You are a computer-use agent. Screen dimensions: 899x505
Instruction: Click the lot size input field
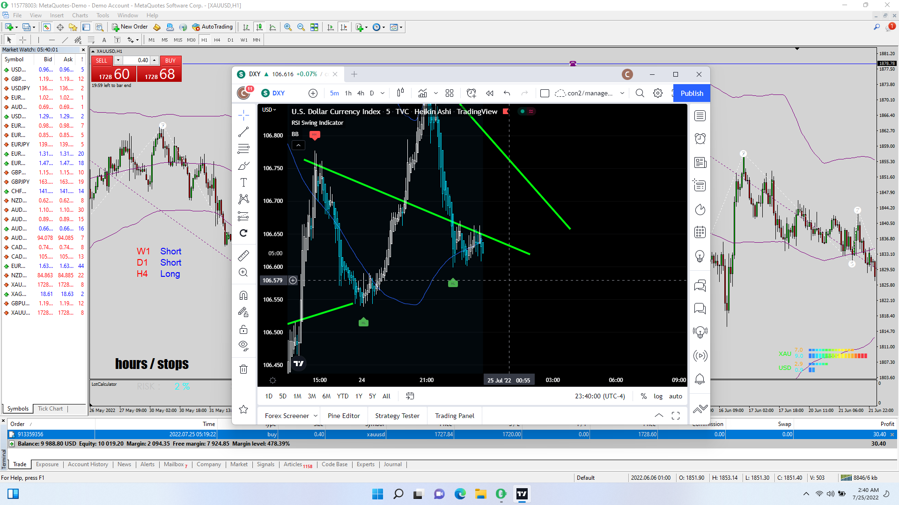point(137,60)
